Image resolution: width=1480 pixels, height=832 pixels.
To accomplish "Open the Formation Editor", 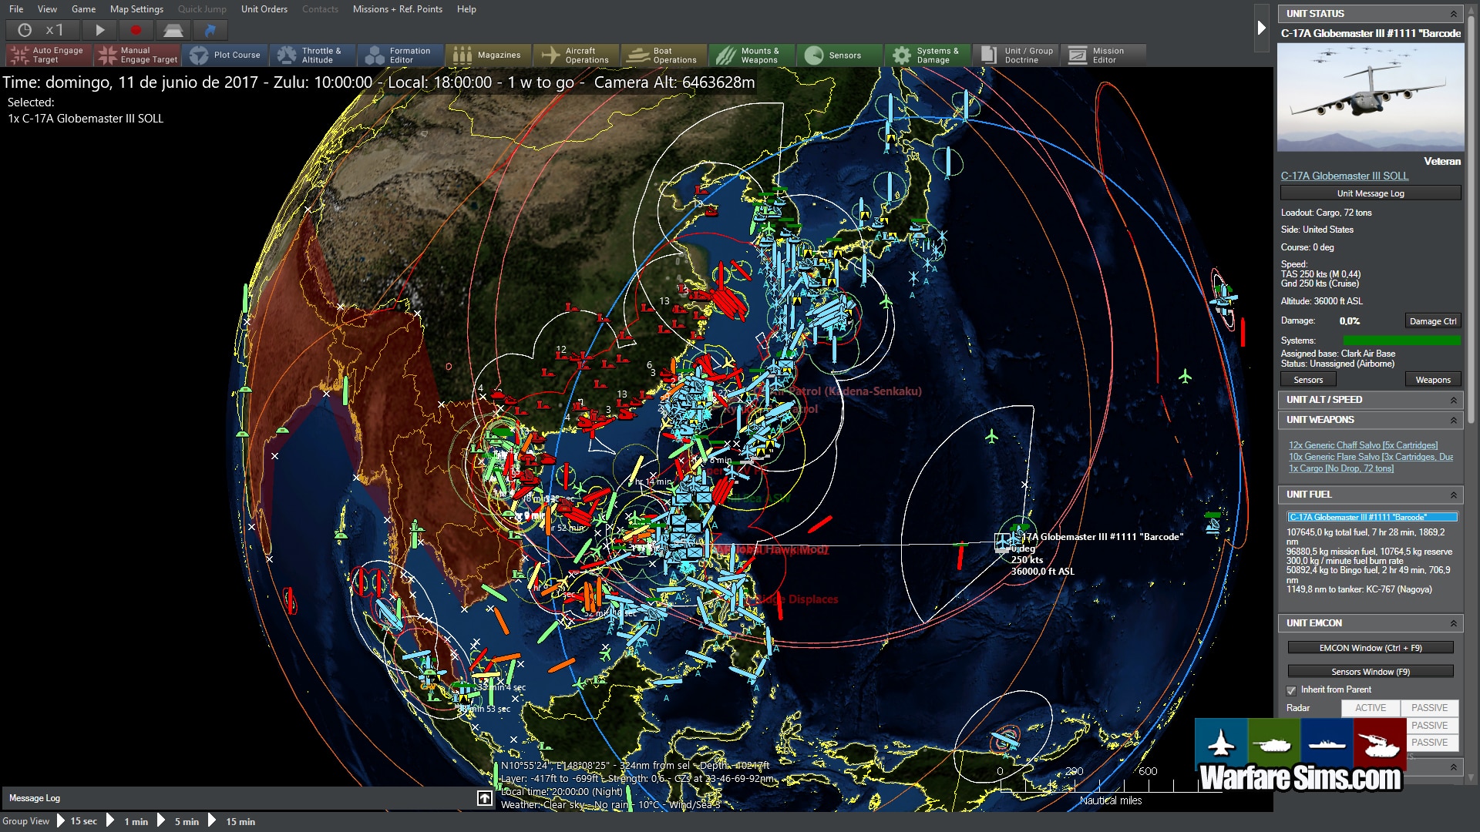I will [x=401, y=55].
